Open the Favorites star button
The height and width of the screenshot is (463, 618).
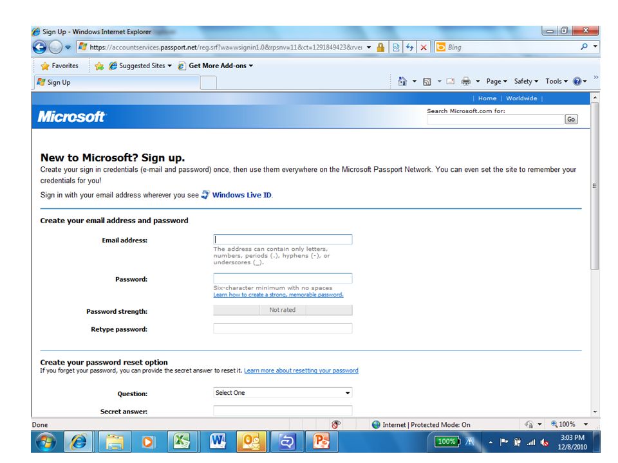pos(59,66)
